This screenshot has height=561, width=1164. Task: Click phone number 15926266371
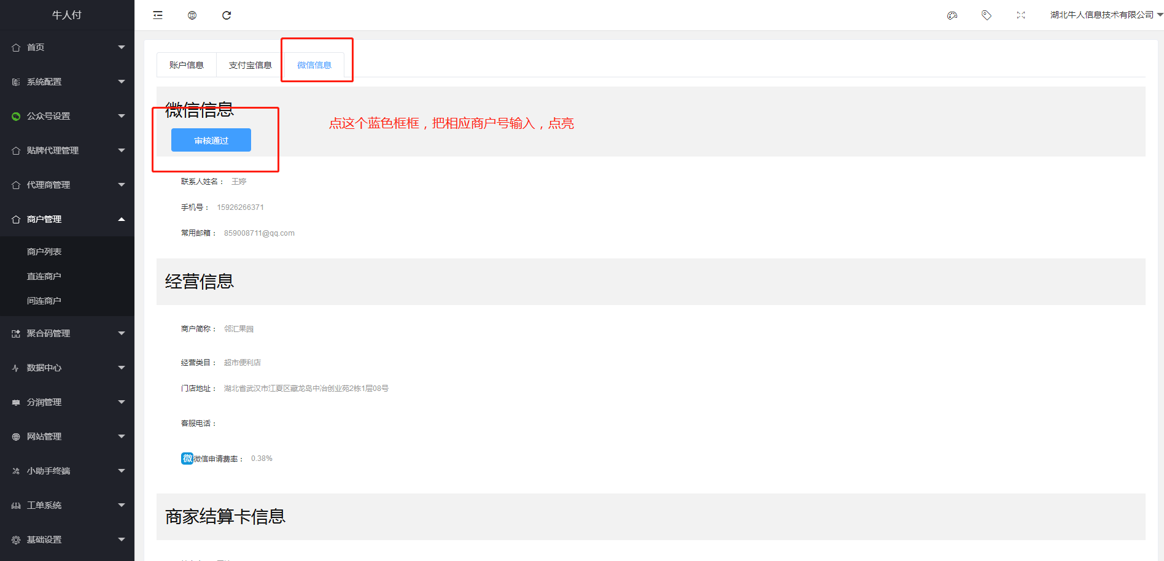tap(241, 207)
